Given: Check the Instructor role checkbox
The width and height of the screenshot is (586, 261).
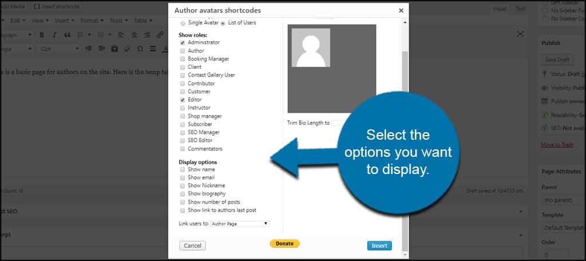Looking at the screenshot, I should tap(183, 108).
